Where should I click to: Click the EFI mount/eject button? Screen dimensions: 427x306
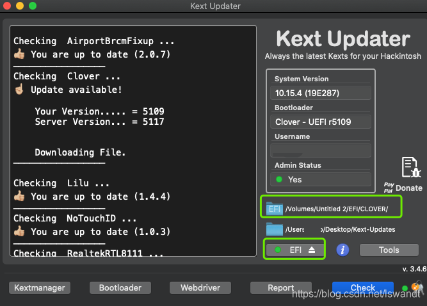click(295, 250)
